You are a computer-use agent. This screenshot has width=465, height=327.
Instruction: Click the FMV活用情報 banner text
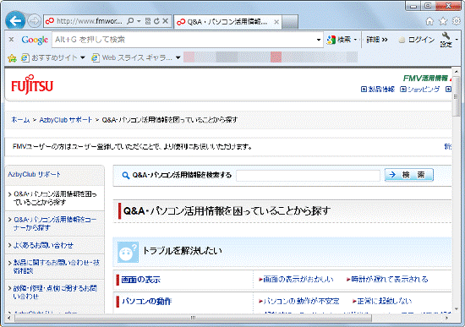click(x=425, y=79)
